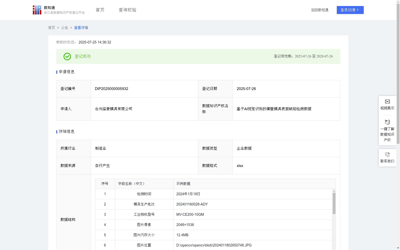Click the 申请信息 section heading
Viewport: 400px width, 250px height.
tap(66, 72)
